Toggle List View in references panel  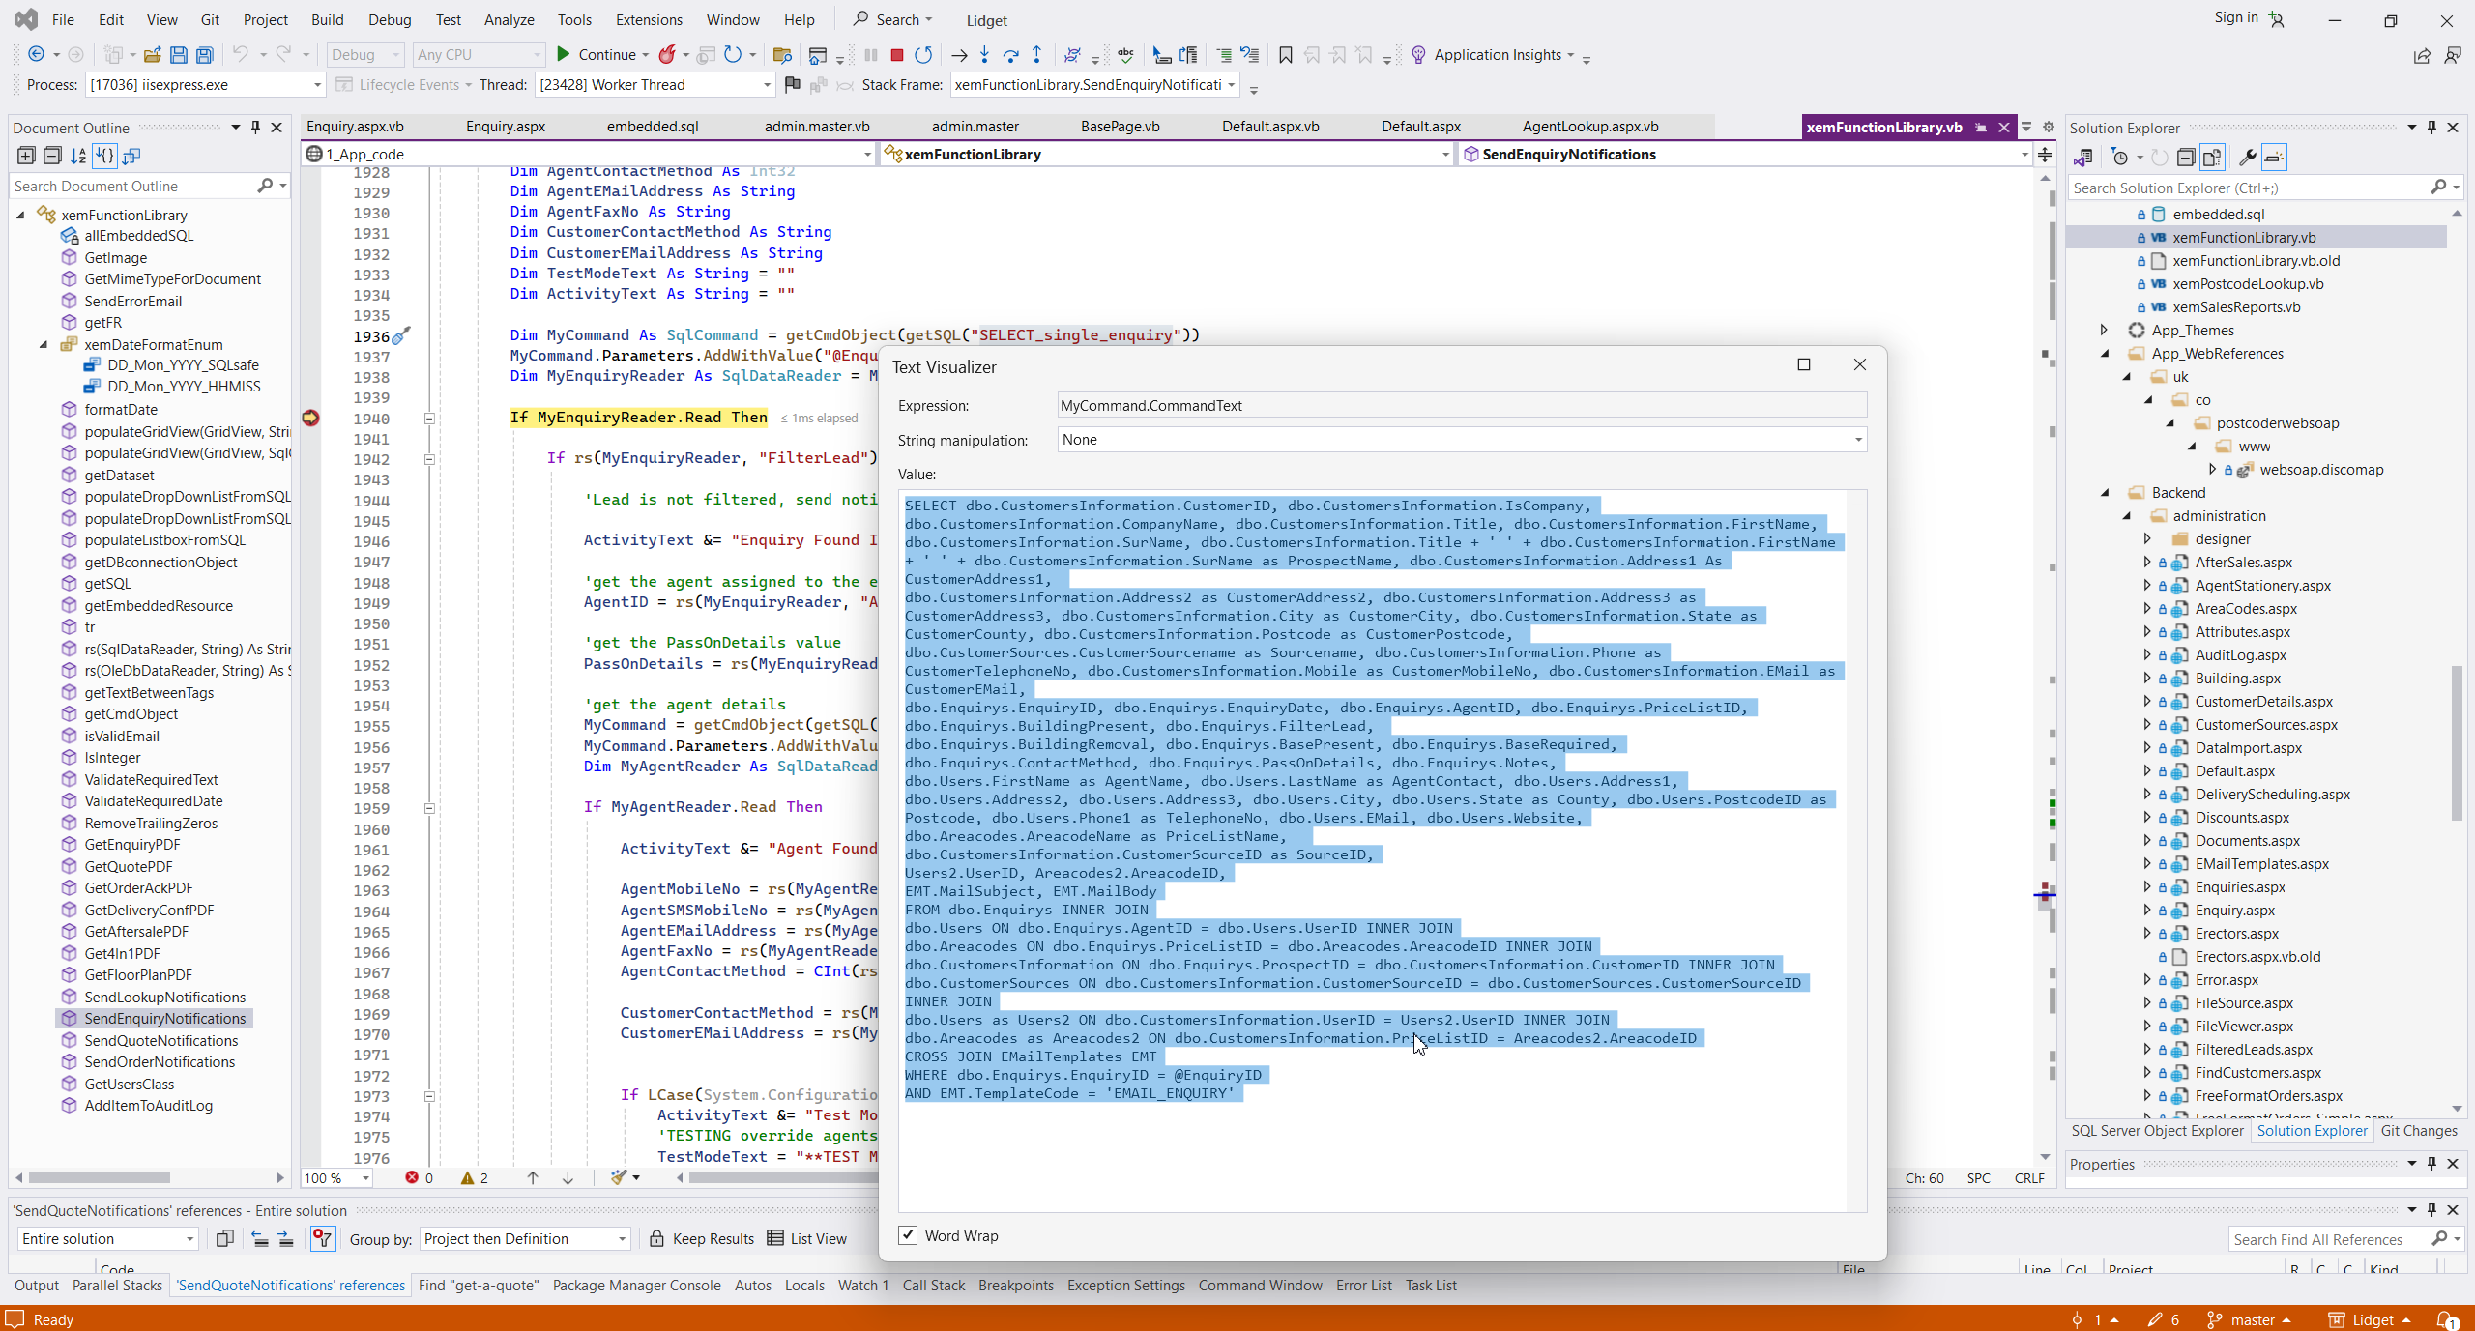806,1239
